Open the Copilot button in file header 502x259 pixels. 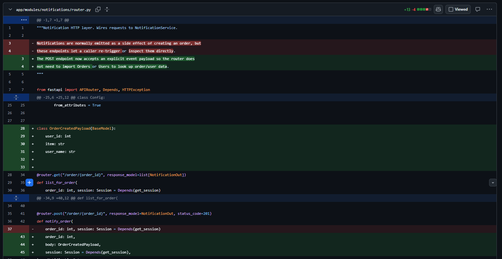click(438, 9)
